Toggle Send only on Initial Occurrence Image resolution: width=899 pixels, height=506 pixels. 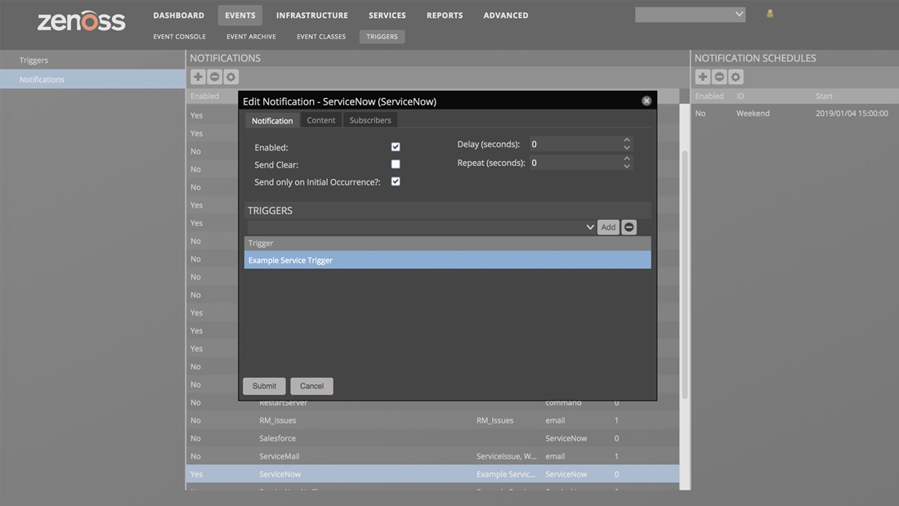pos(396,181)
